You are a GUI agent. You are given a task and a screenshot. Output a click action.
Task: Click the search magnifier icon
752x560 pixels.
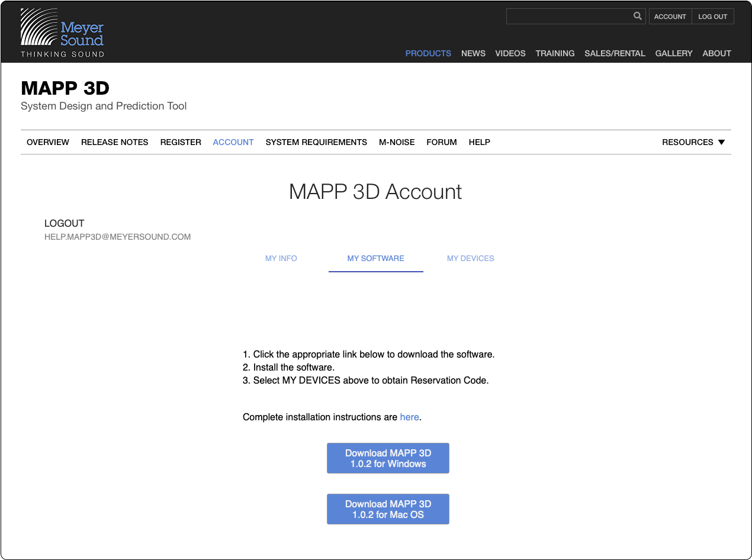(637, 16)
